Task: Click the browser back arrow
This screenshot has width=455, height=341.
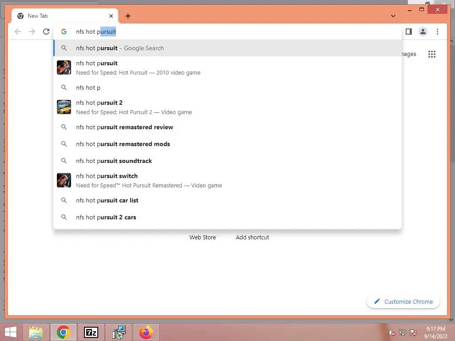Action: 18,32
